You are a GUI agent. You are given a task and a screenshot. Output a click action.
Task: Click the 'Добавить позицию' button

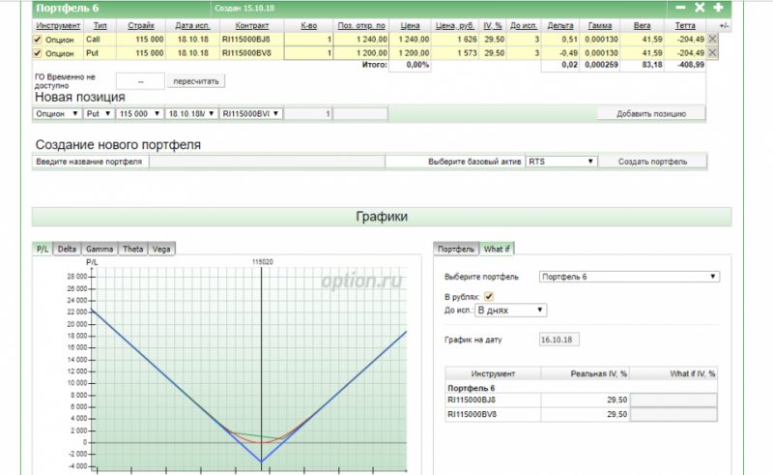click(x=650, y=114)
